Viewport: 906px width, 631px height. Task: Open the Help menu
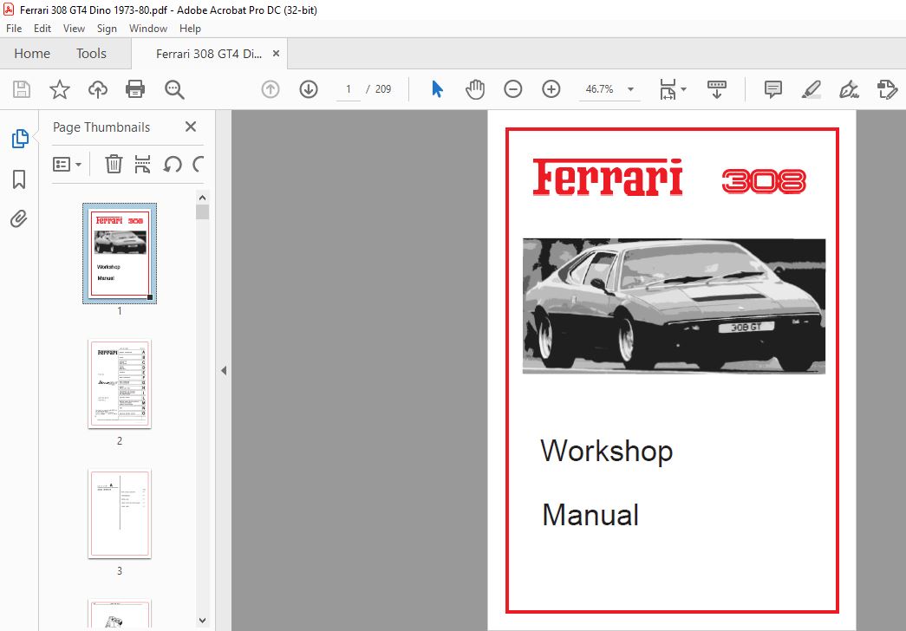click(190, 29)
